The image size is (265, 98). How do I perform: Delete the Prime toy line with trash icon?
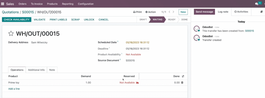[x=182, y=83]
